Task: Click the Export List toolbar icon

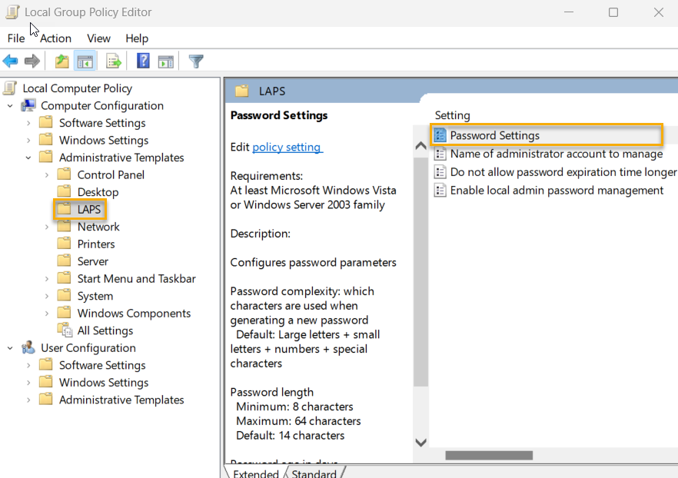Action: point(113,61)
